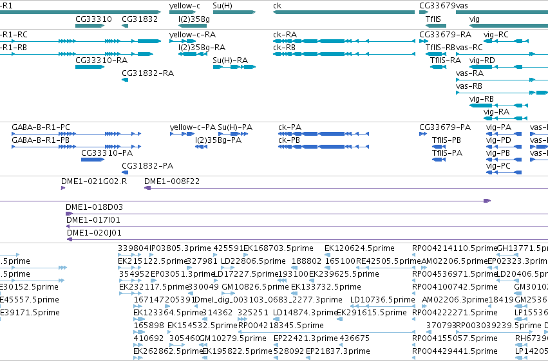Select the CG31832 gene label
The image size is (548, 361).
tap(140, 19)
